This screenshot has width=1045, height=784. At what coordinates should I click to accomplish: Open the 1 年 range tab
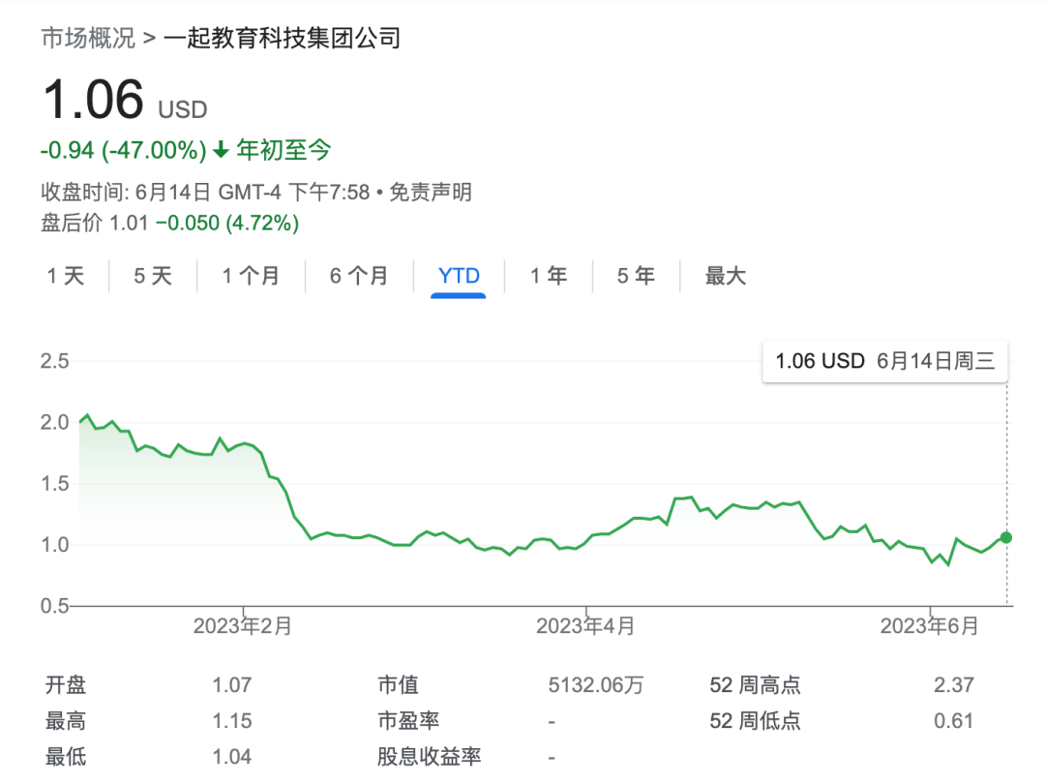coord(549,276)
